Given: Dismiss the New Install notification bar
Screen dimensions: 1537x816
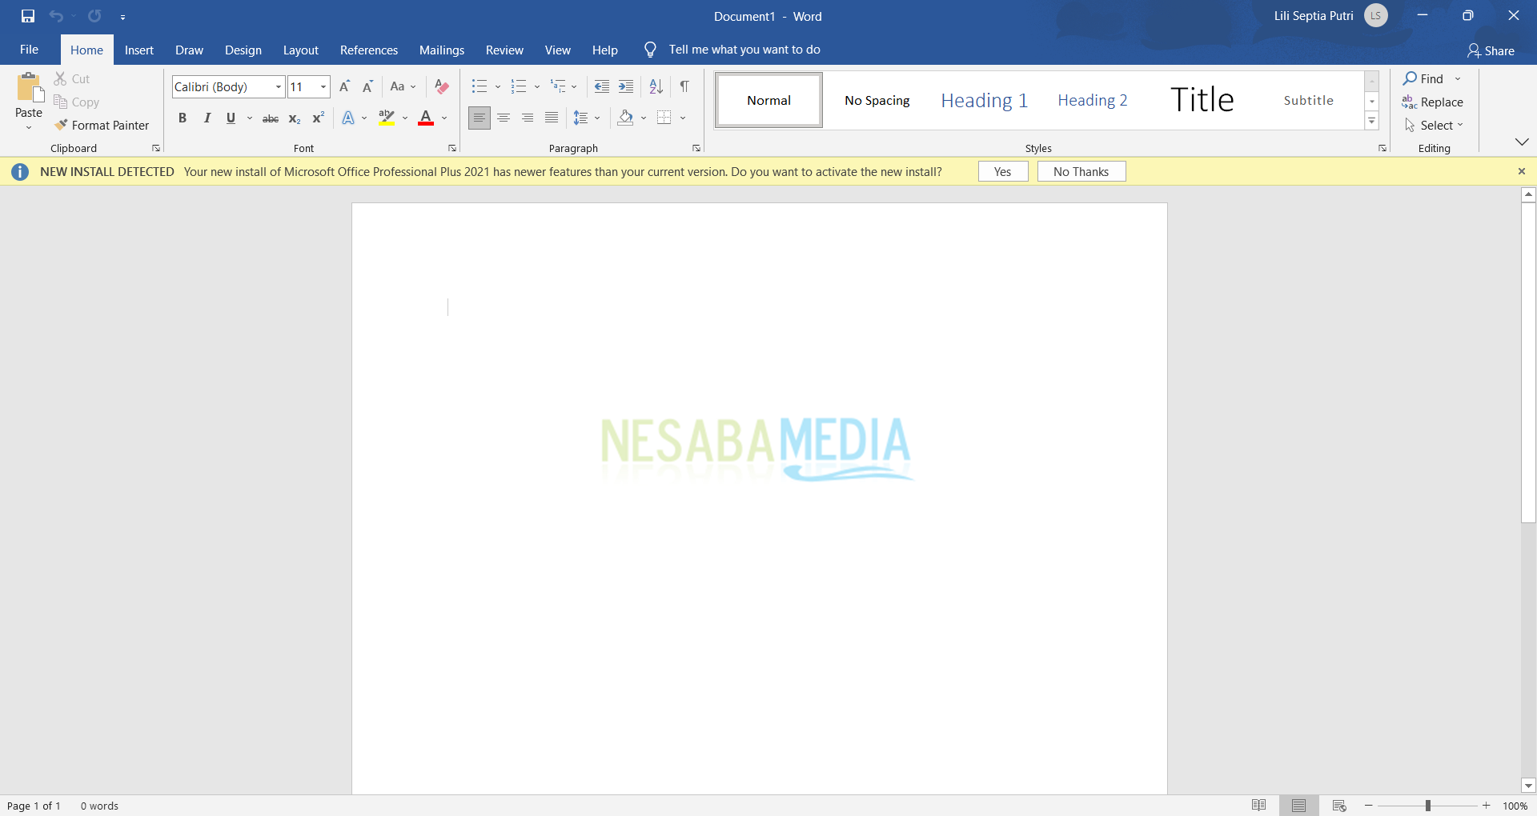Looking at the screenshot, I should tap(1522, 171).
